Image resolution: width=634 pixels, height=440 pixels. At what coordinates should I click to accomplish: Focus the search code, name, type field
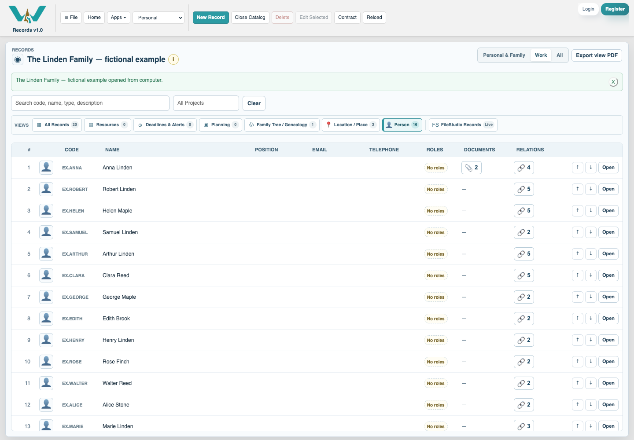point(90,103)
